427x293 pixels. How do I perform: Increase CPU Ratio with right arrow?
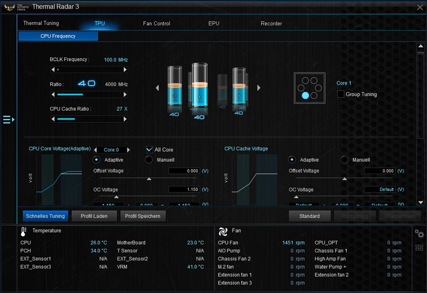125,95
